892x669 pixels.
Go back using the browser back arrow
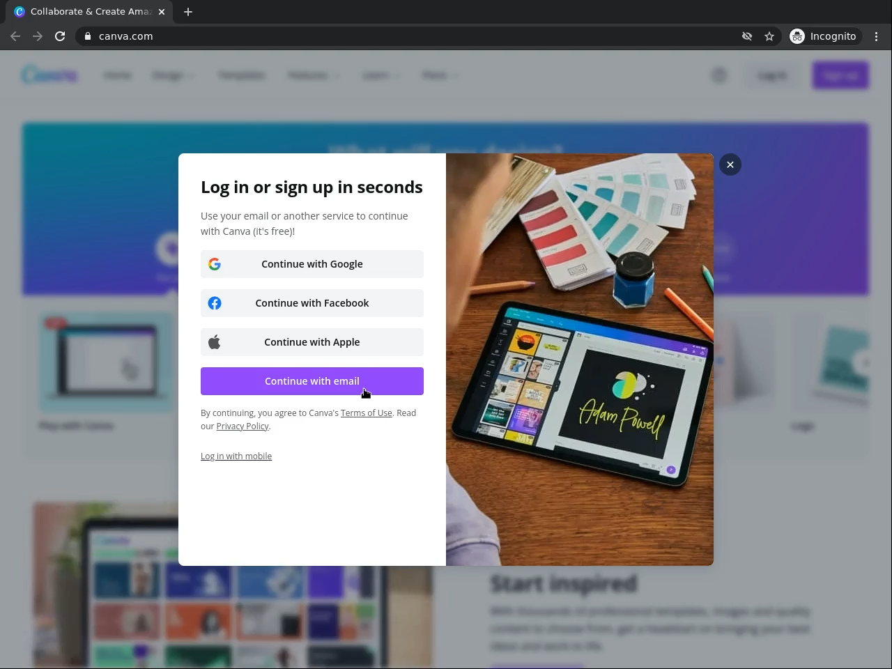(15, 36)
